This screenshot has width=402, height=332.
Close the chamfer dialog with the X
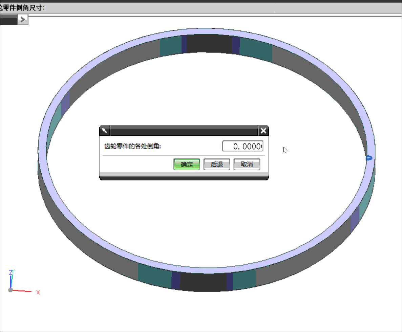(263, 131)
